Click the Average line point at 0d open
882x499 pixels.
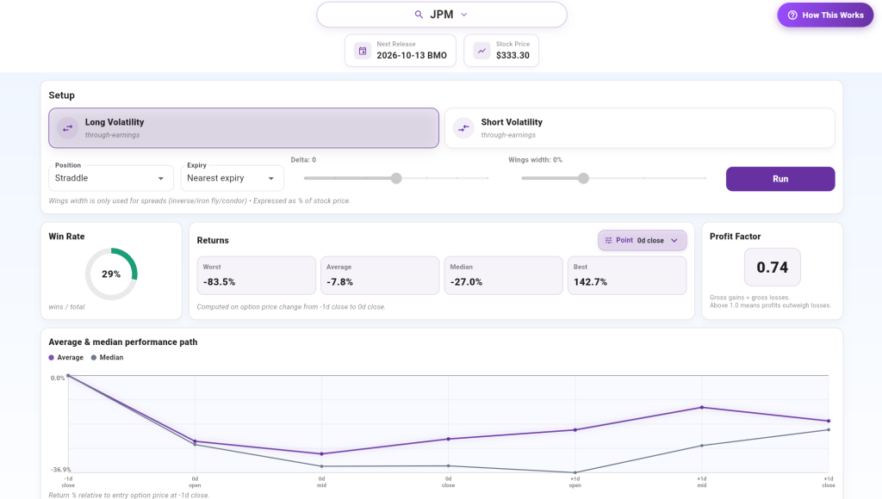[x=196, y=441]
